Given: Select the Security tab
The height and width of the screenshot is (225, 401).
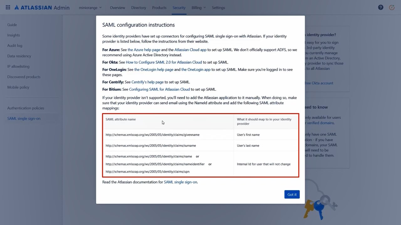Looking at the screenshot, I should coord(179,7).
